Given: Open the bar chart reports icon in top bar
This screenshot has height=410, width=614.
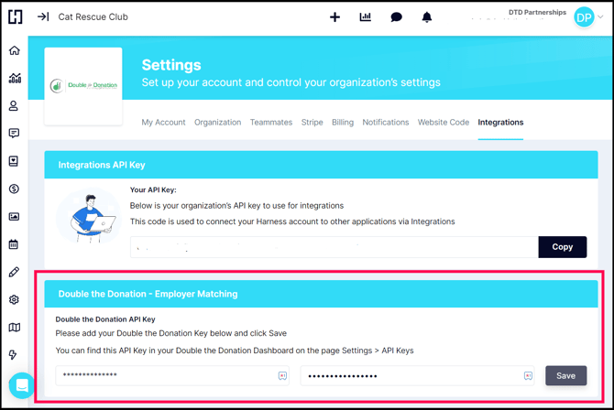Looking at the screenshot, I should [x=366, y=17].
